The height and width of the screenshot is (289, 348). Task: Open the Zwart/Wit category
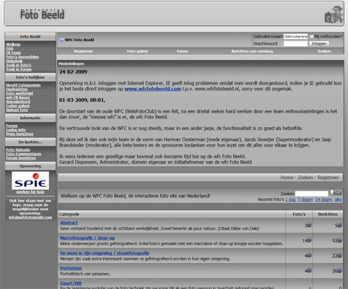pyautogui.click(x=71, y=283)
